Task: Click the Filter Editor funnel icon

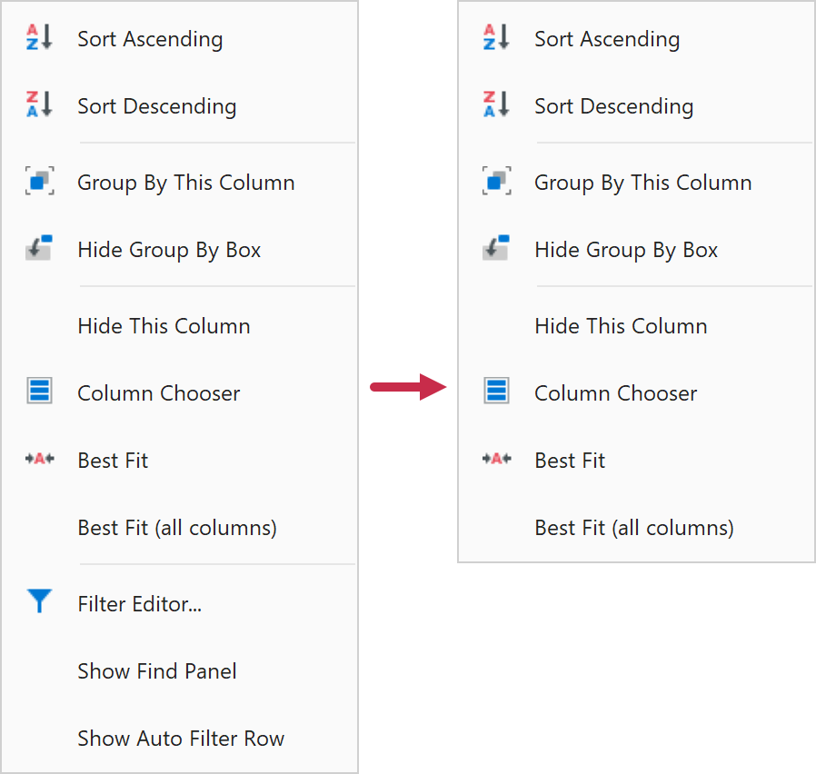Action: 39,601
